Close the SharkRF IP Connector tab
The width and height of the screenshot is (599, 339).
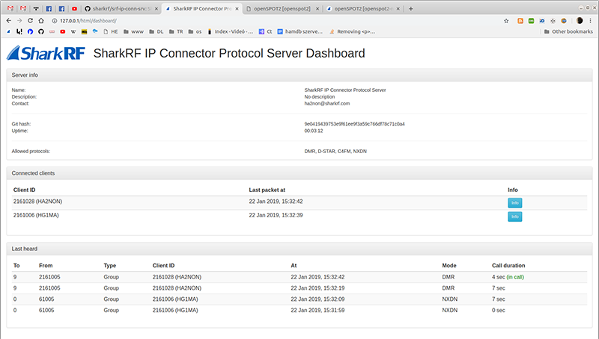(x=237, y=8)
